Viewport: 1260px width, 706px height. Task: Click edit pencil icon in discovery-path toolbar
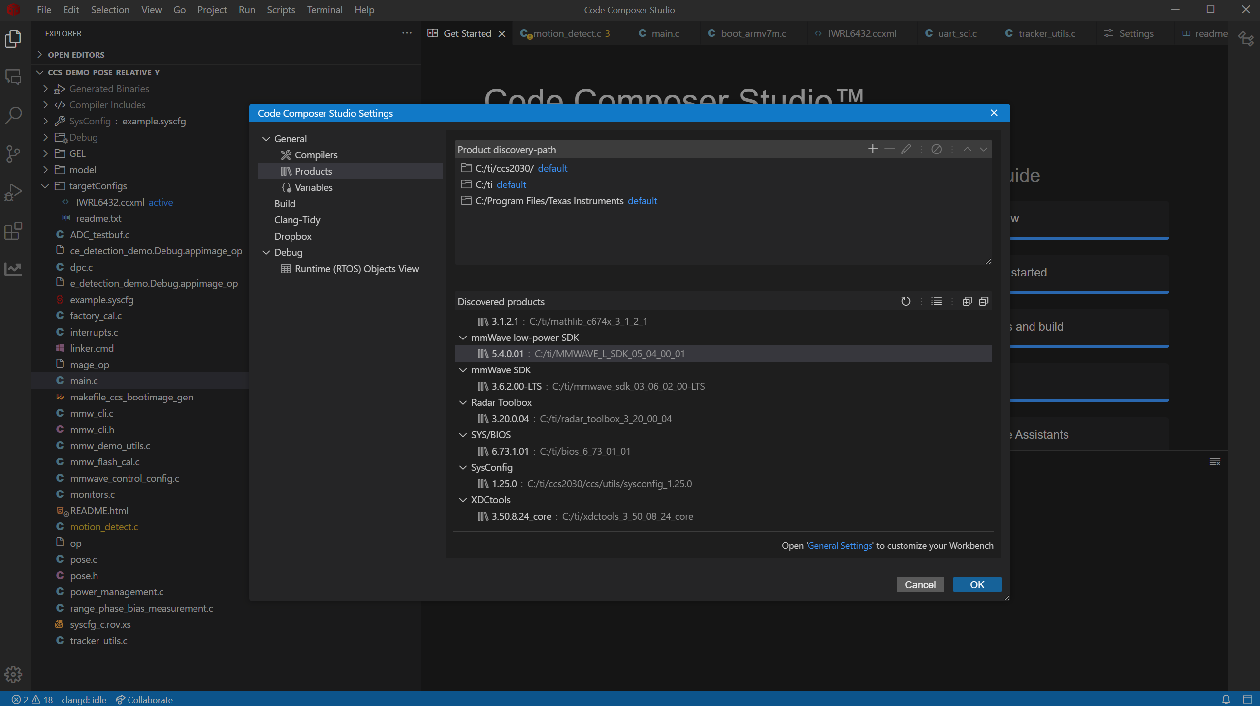pyautogui.click(x=906, y=149)
